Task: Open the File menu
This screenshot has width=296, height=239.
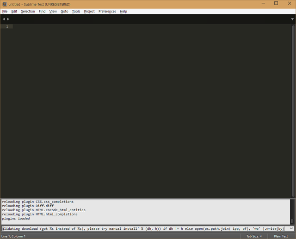Action: 5,11
